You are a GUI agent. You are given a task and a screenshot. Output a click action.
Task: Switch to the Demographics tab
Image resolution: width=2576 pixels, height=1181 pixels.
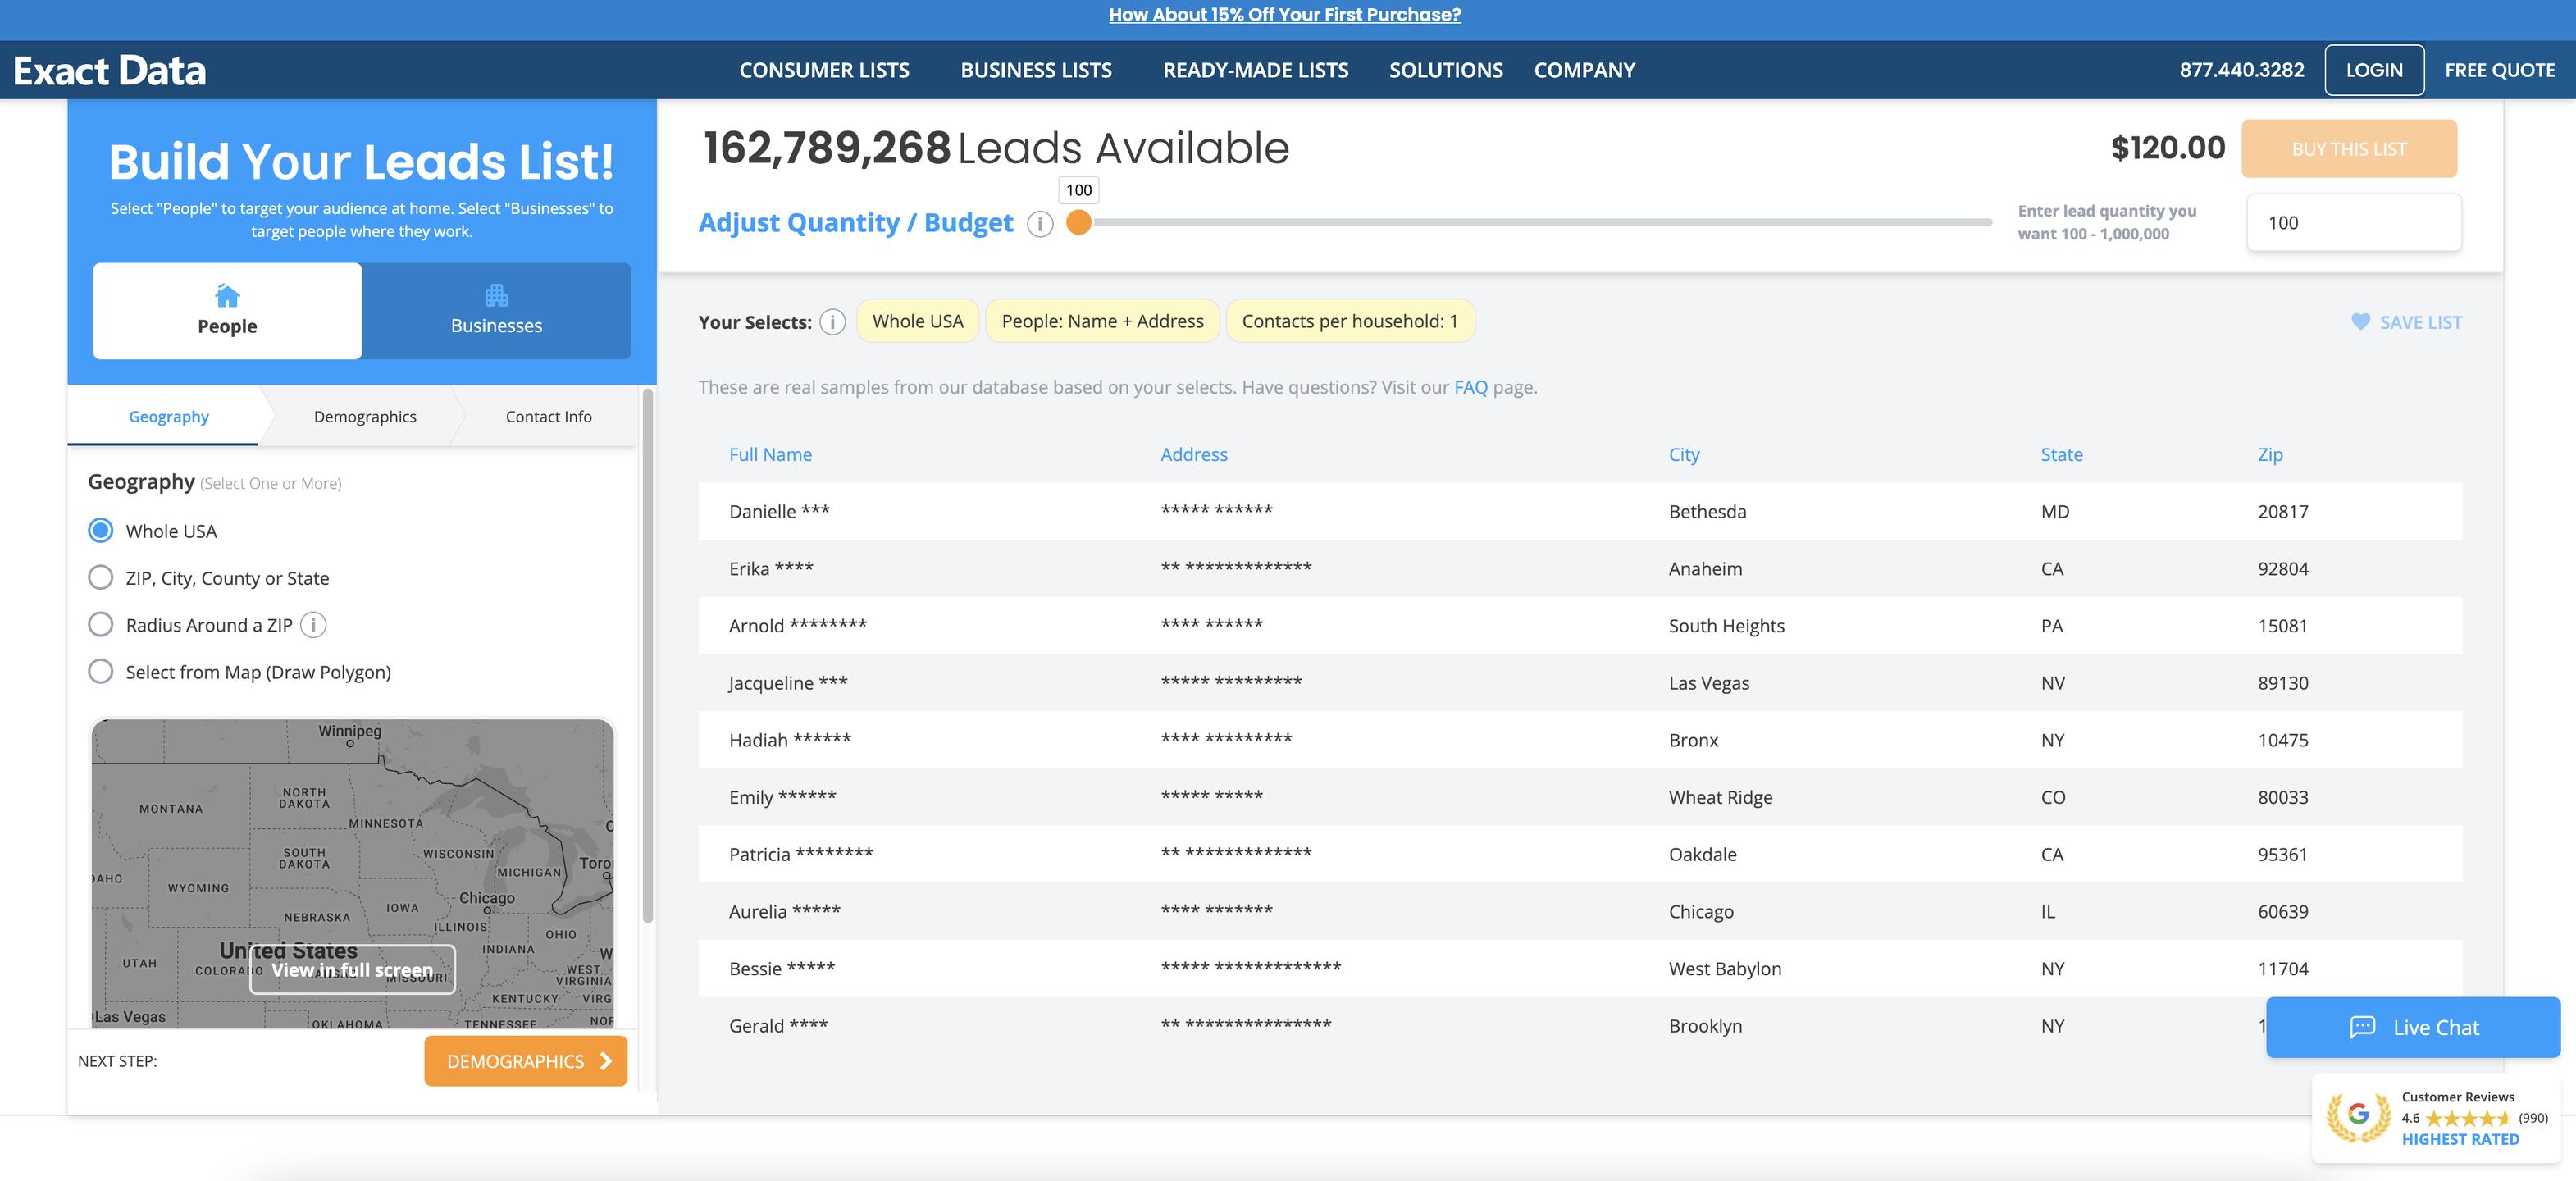click(x=365, y=417)
